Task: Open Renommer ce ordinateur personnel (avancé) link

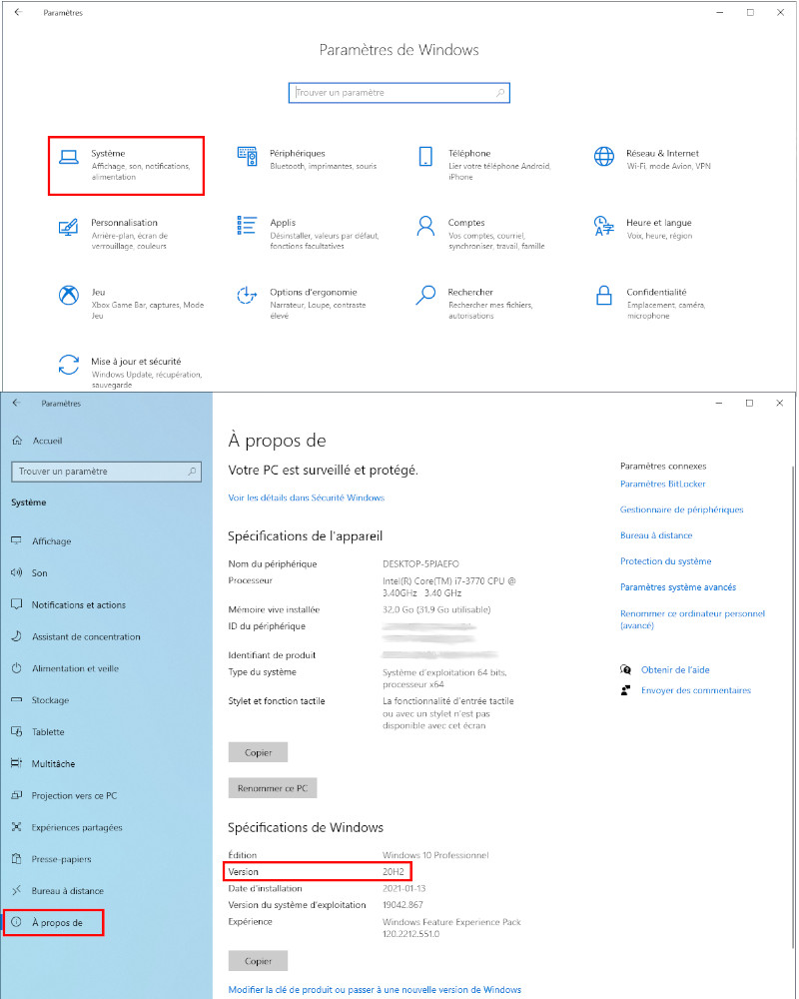Action: click(x=692, y=619)
